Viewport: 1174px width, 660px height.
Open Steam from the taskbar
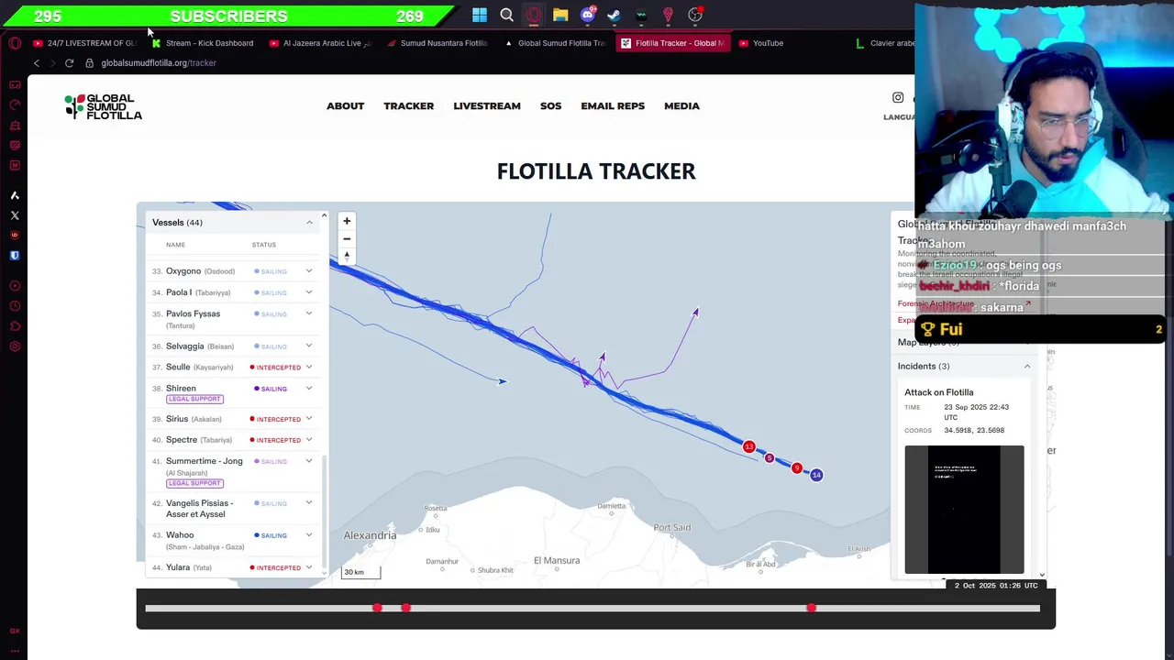[x=615, y=15]
